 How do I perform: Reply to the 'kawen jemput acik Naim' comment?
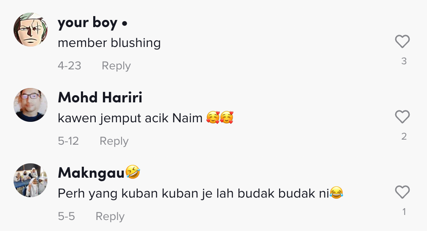tap(114, 141)
